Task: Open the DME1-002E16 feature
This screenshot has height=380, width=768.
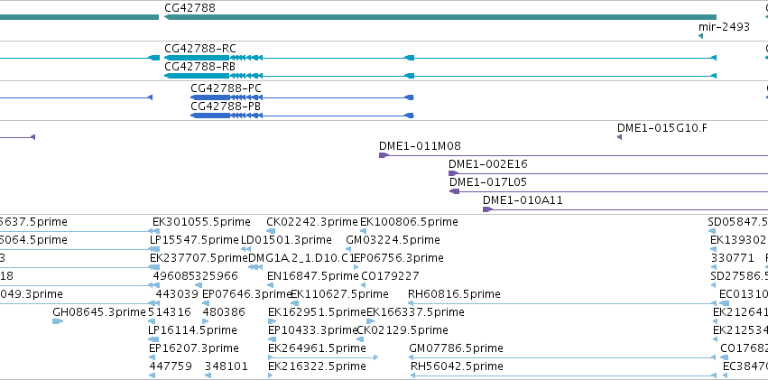Action: (x=608, y=173)
